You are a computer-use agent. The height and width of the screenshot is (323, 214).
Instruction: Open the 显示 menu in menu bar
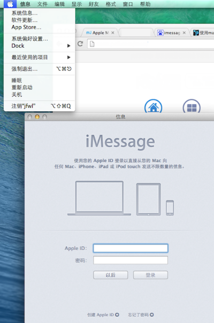point(77,4)
